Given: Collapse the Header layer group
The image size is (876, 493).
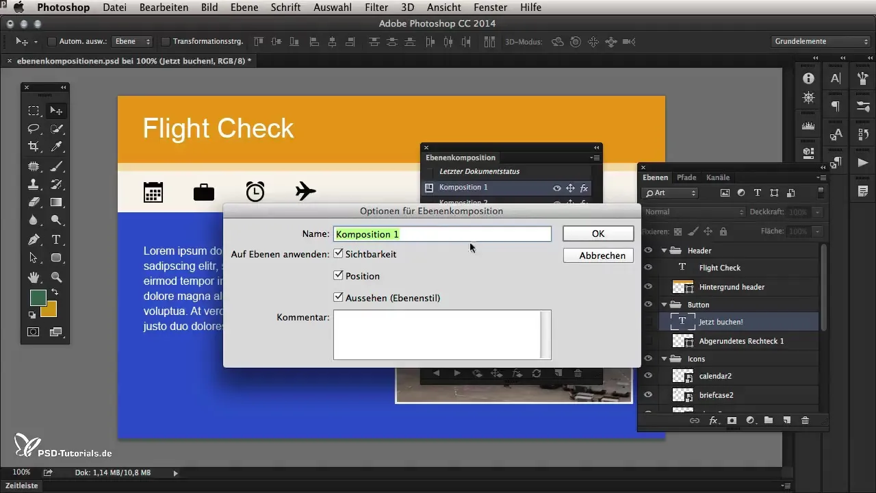Looking at the screenshot, I should (664, 251).
